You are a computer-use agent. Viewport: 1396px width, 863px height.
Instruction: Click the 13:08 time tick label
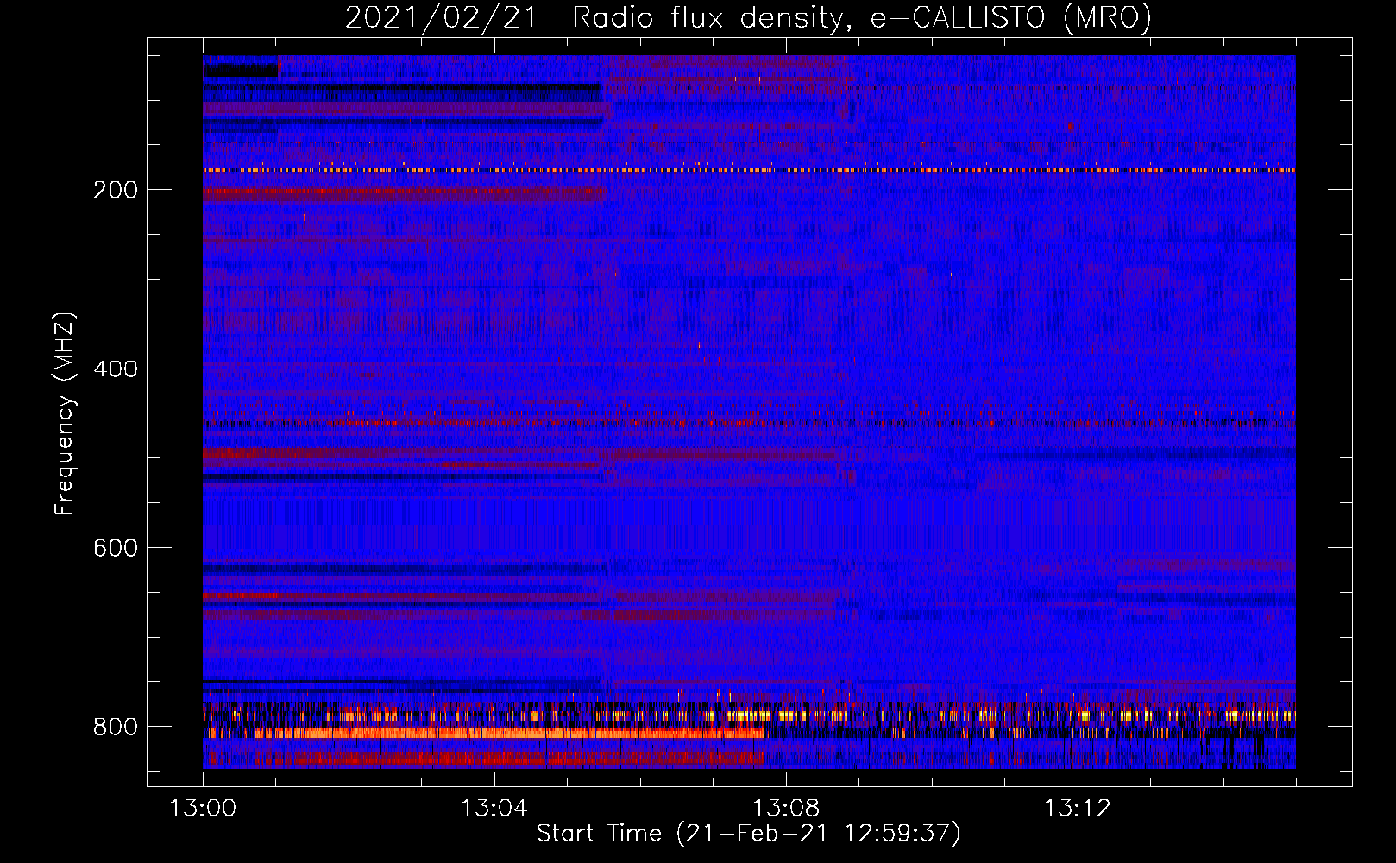click(x=786, y=809)
